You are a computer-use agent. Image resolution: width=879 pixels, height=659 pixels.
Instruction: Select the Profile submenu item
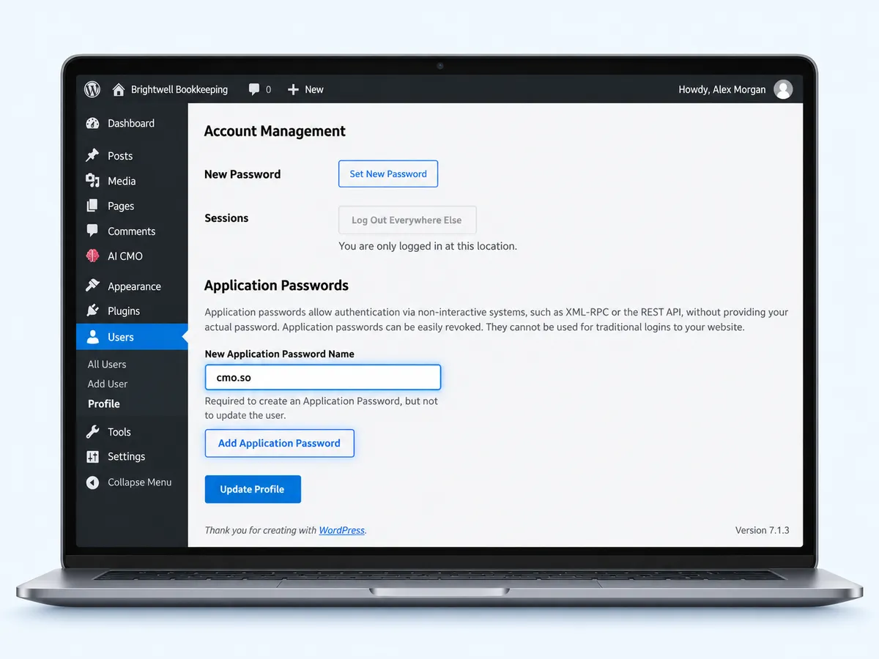click(x=104, y=403)
